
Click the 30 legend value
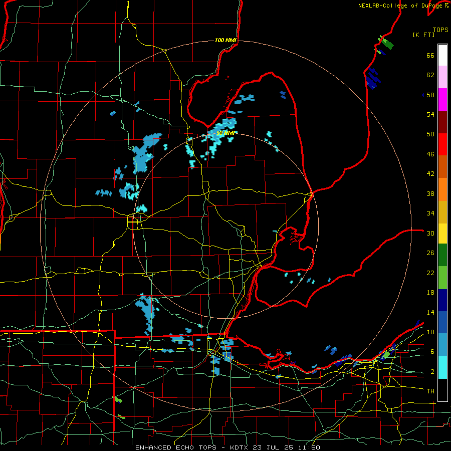(430, 233)
